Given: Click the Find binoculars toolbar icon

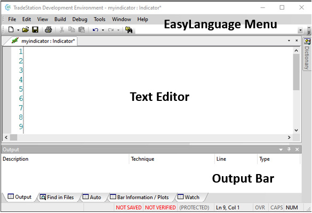Looking at the screenshot, I should pyautogui.click(x=129, y=30).
